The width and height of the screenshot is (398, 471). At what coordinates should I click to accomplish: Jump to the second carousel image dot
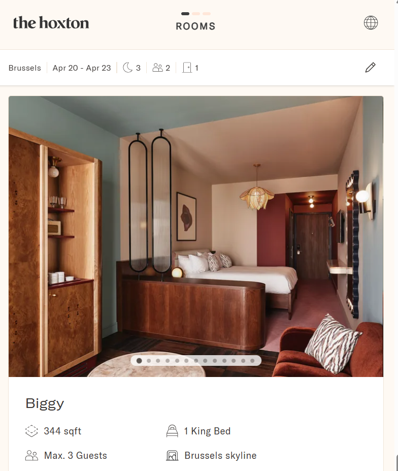tap(149, 360)
